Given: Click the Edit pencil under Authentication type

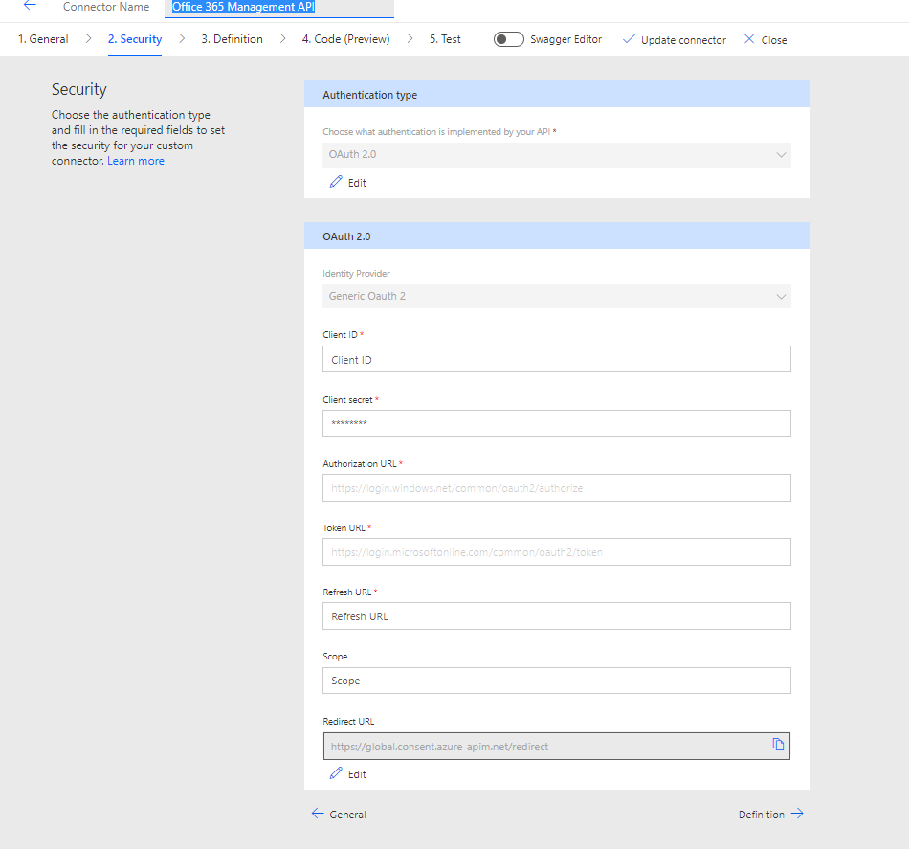Looking at the screenshot, I should 347,182.
